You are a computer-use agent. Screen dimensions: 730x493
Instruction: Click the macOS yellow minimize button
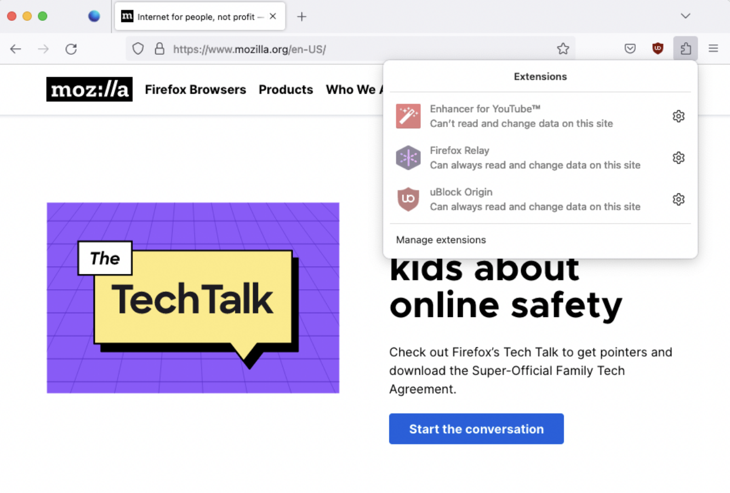click(x=27, y=16)
